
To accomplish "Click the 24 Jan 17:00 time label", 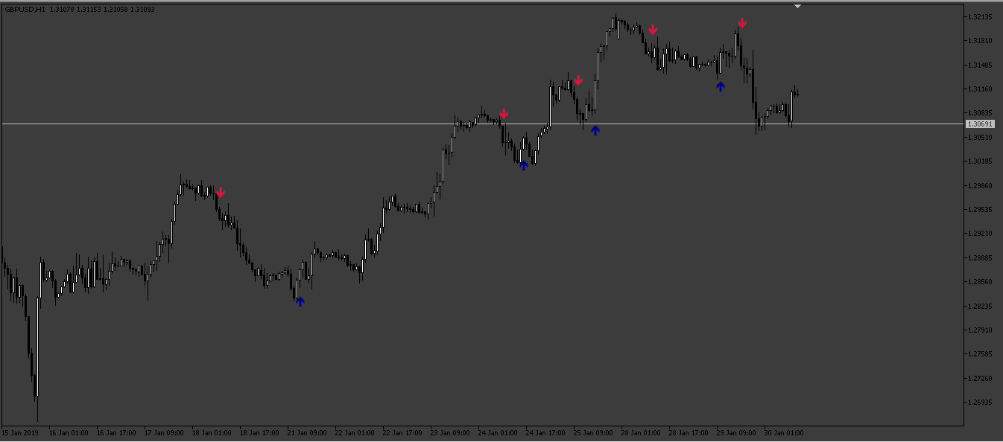I will pyautogui.click(x=545, y=432).
